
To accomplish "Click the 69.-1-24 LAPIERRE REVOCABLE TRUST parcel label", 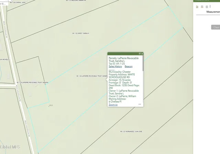I will (x=32, y=82).
